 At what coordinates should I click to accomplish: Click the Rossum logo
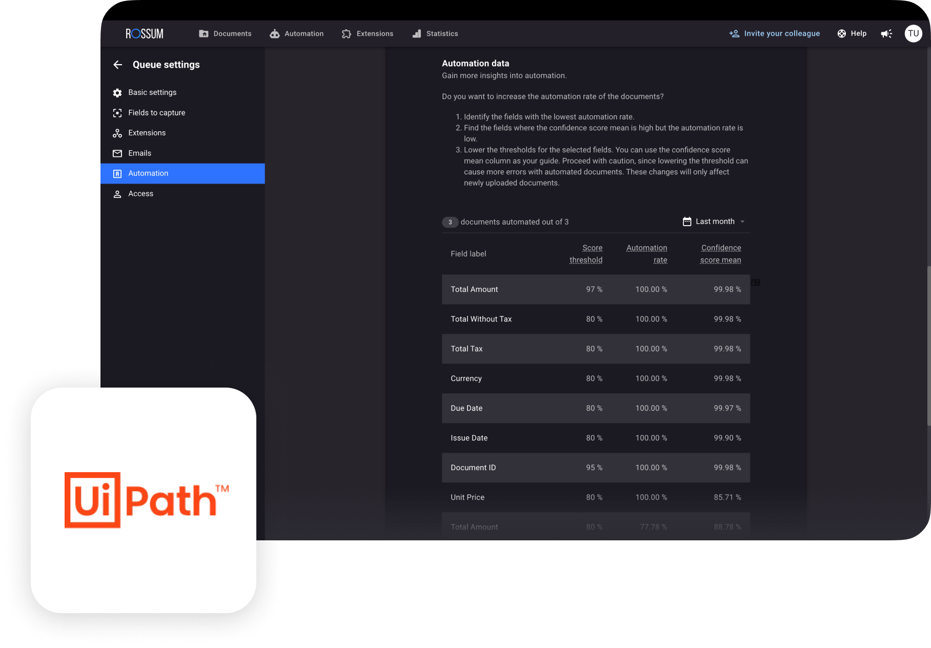[145, 34]
